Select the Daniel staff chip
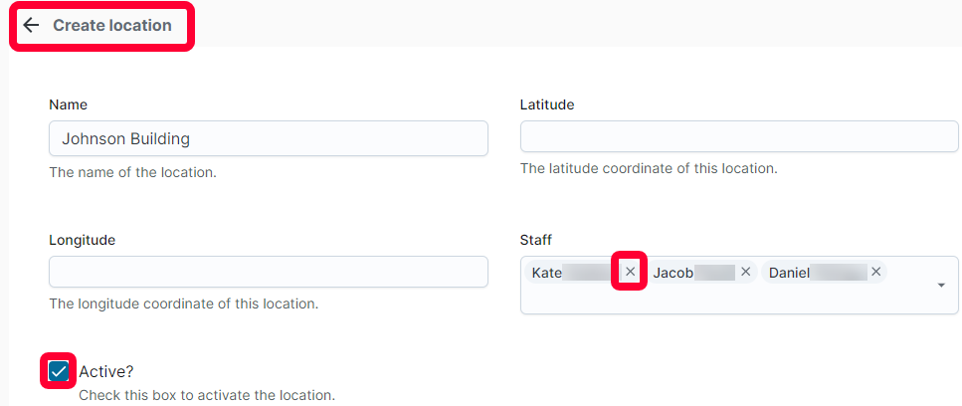This screenshot has height=406, width=962. pos(824,273)
